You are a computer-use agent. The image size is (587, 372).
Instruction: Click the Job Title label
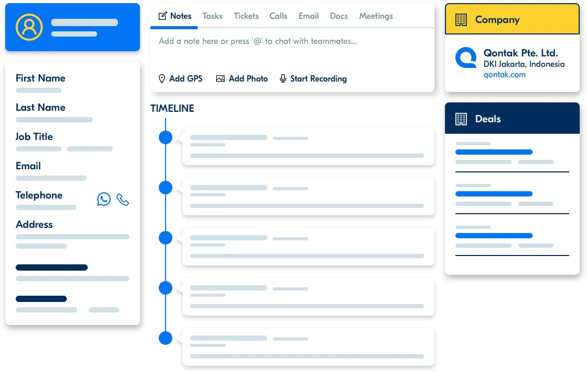click(x=34, y=136)
